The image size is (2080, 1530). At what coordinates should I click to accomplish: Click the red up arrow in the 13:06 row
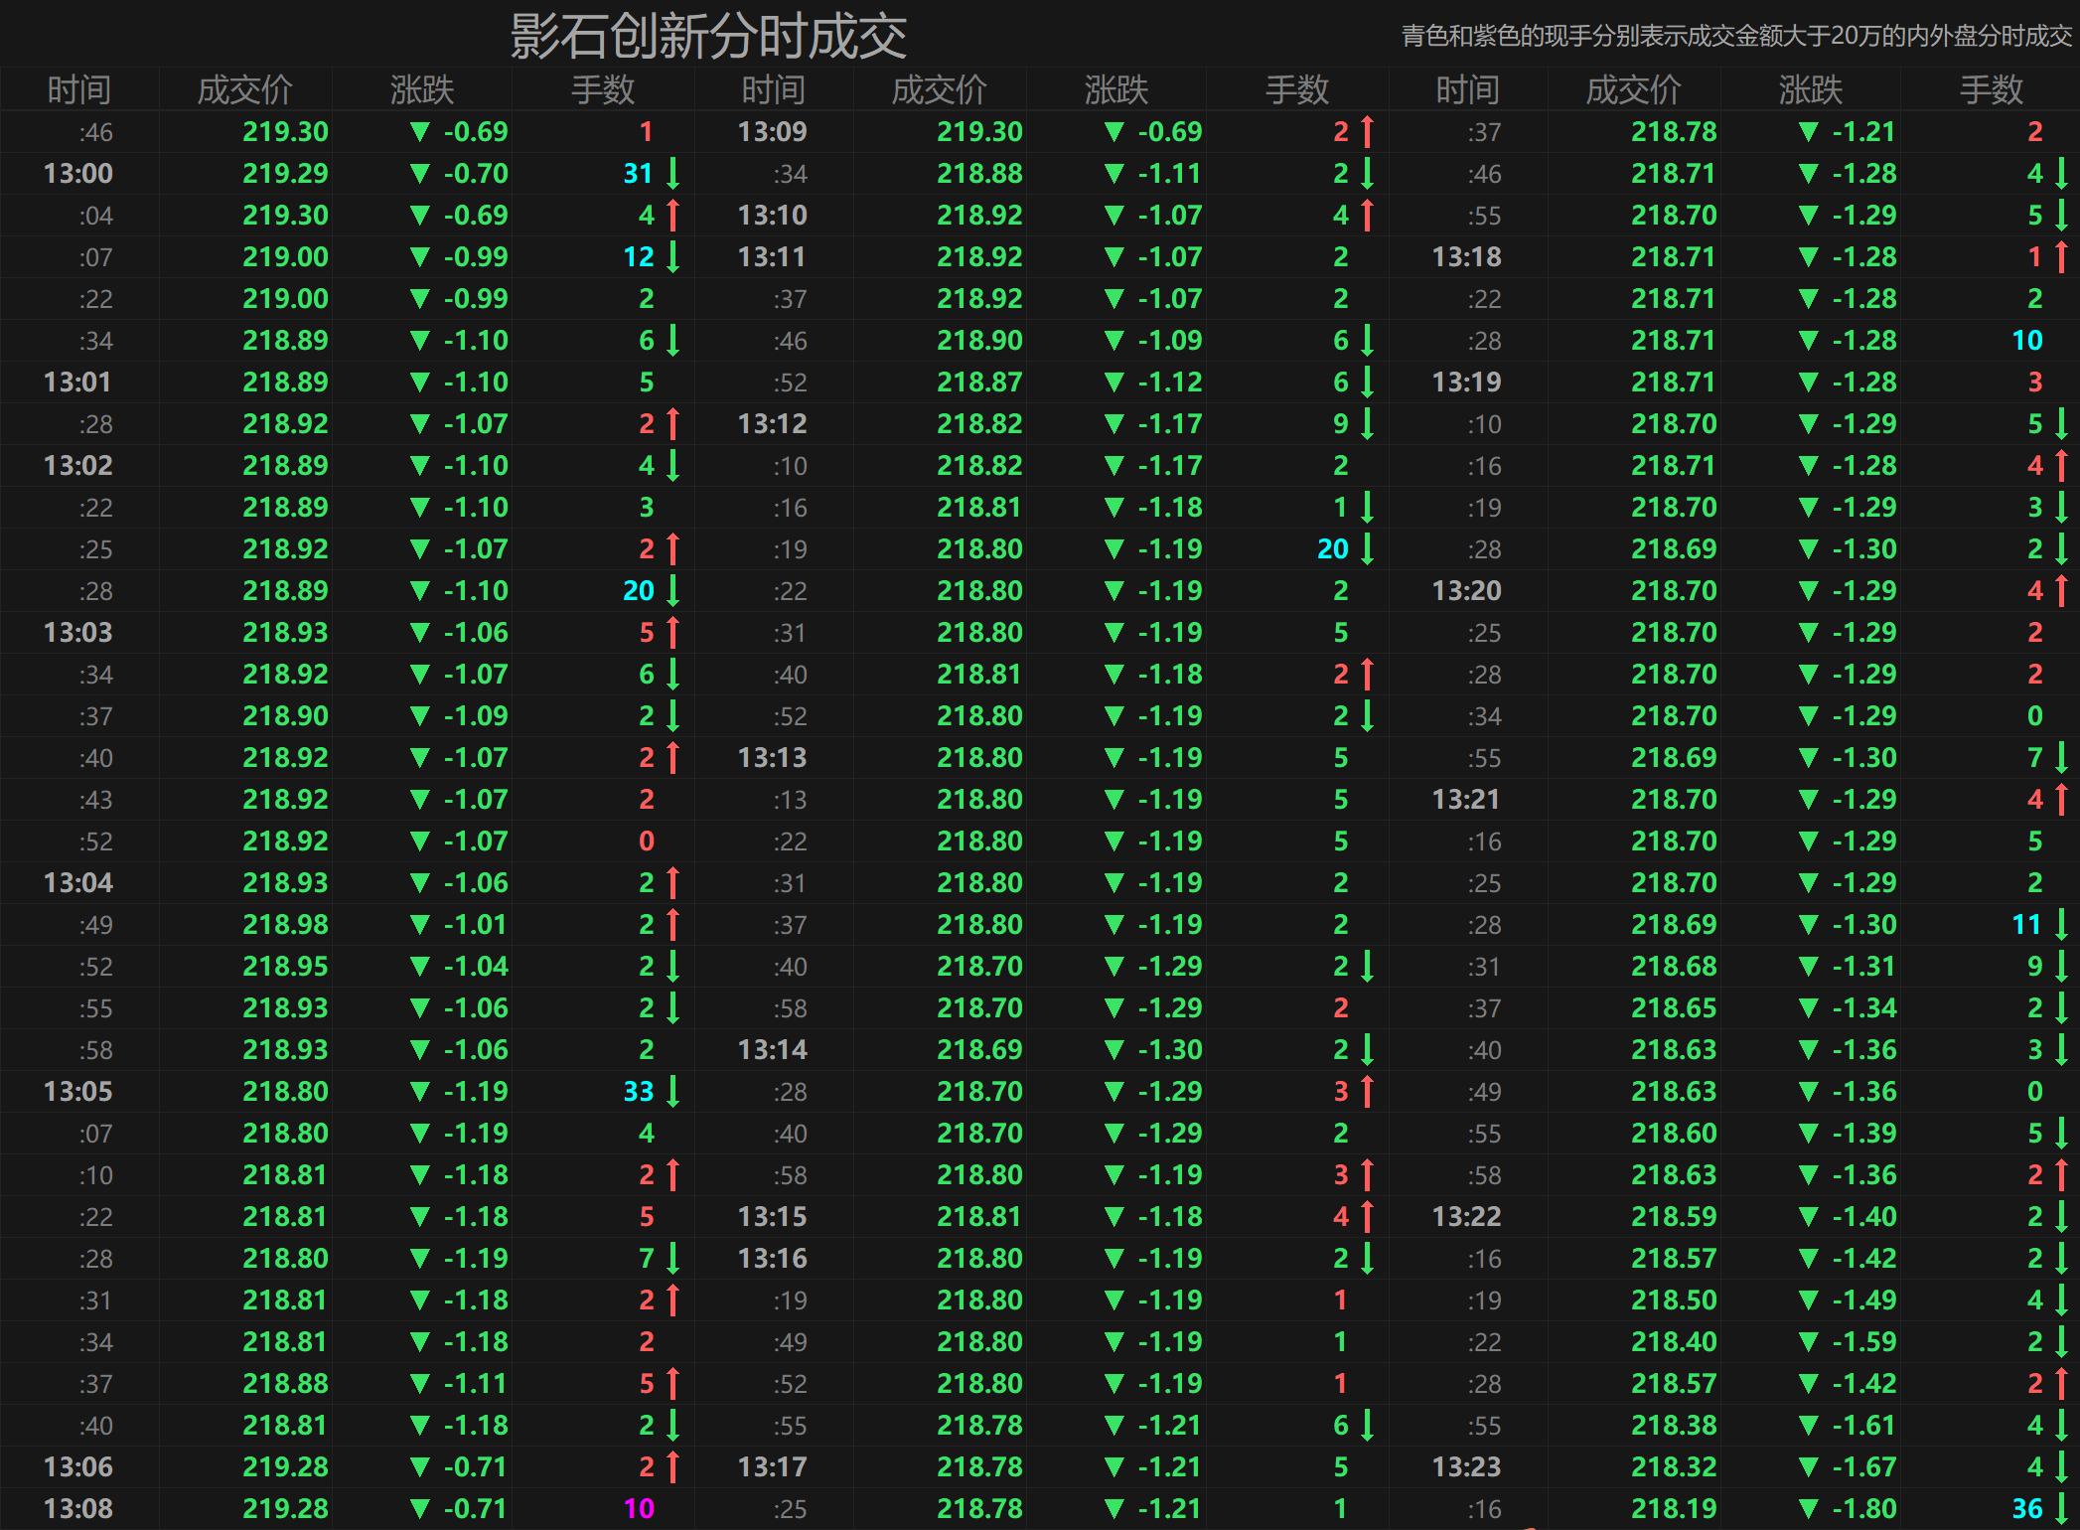click(673, 1466)
